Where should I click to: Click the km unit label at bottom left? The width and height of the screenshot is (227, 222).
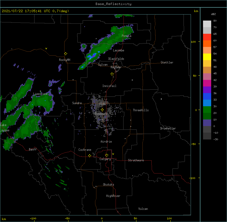[x=4, y=219]
